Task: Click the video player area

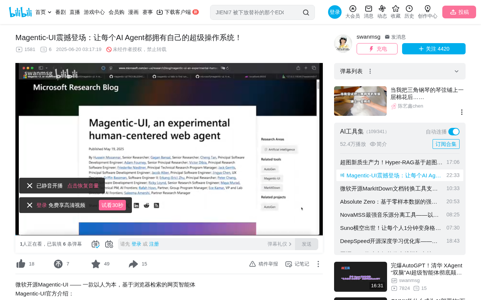Action: tap(169, 149)
